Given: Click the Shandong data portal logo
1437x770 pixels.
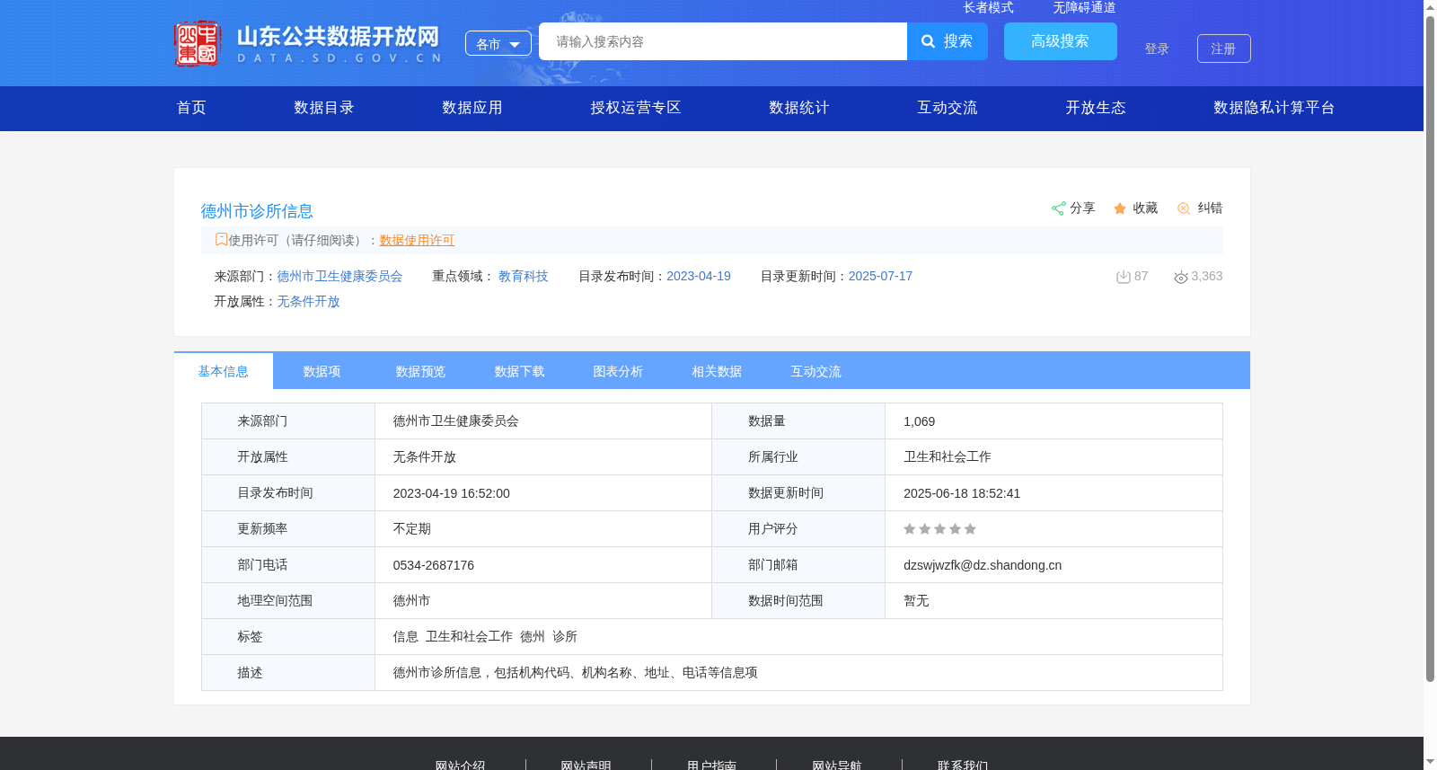Looking at the screenshot, I should pyautogui.click(x=308, y=43).
